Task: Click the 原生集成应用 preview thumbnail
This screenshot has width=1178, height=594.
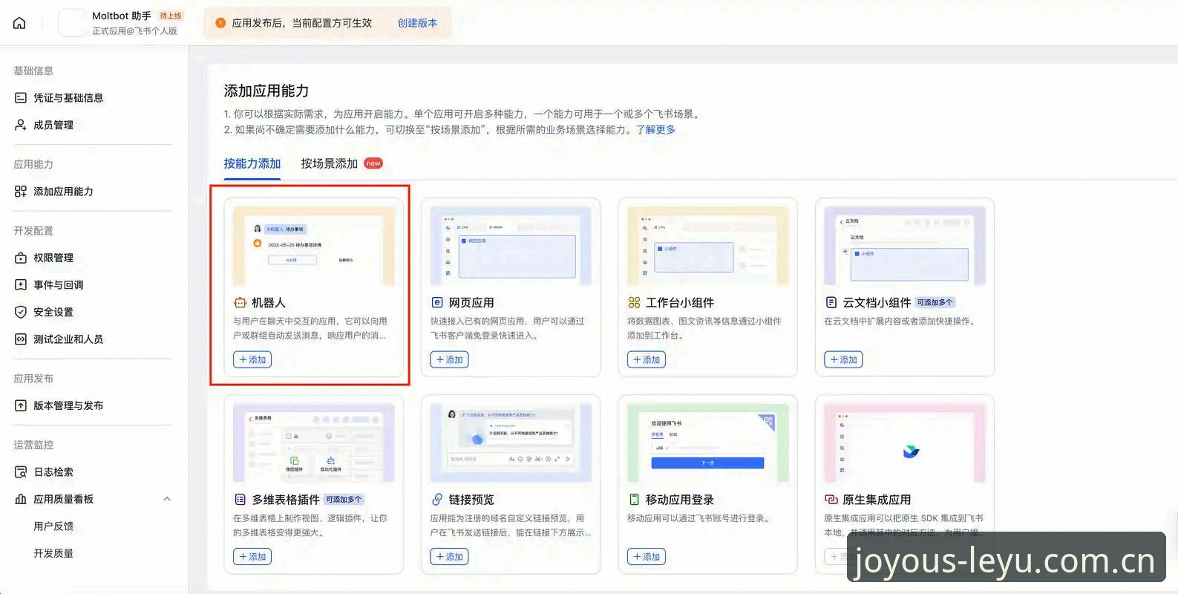Action: (905, 443)
